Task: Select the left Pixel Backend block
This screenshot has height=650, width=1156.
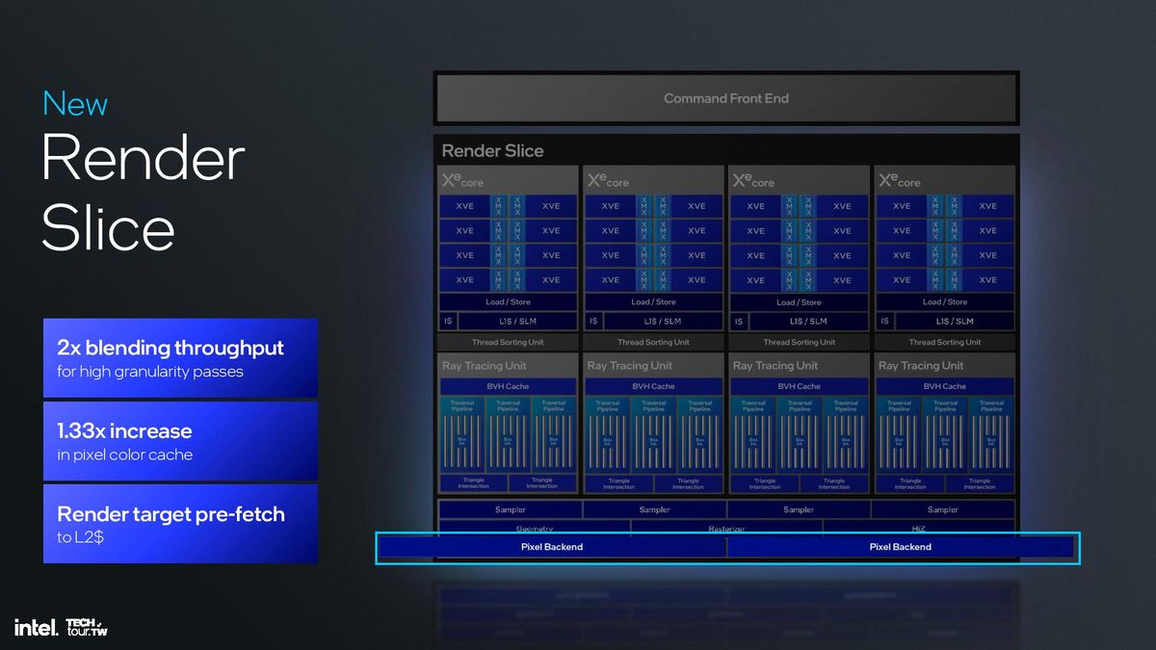Action: click(x=551, y=547)
